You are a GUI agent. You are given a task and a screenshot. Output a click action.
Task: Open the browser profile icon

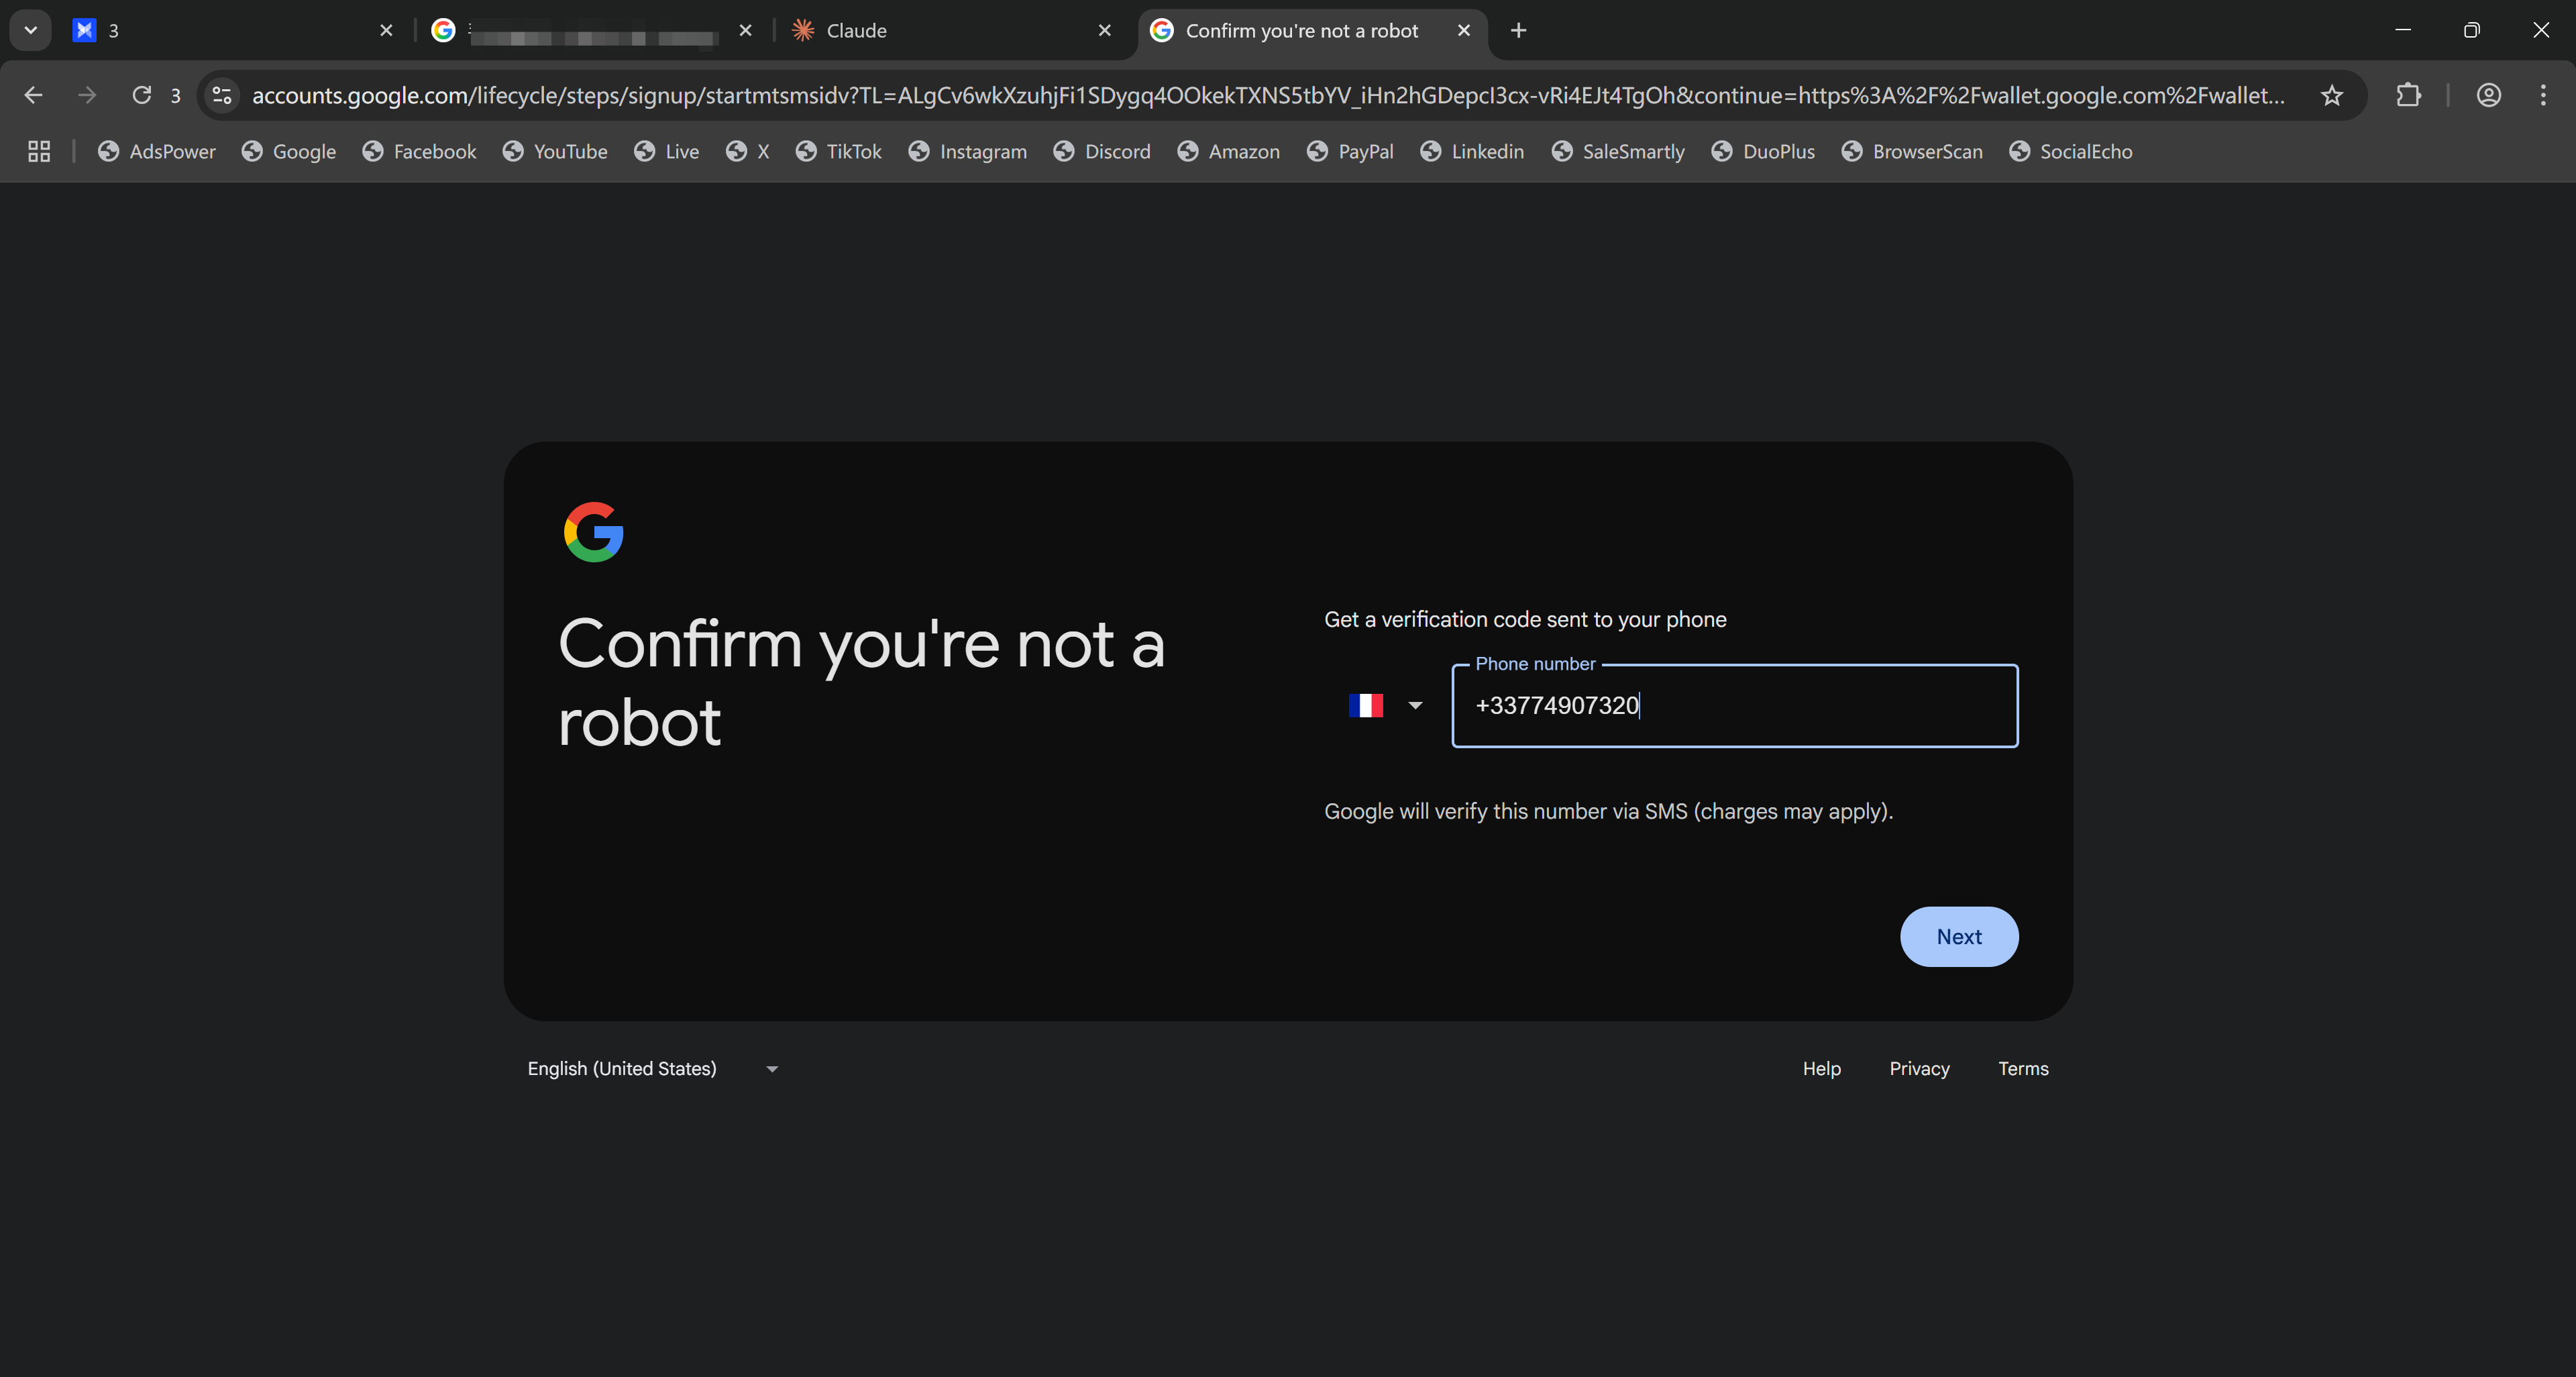[x=2489, y=95]
